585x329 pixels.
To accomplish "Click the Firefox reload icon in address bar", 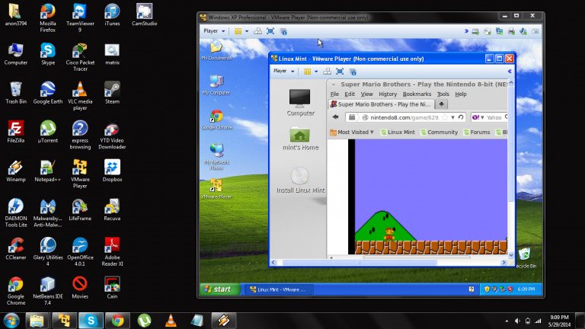I will point(461,117).
